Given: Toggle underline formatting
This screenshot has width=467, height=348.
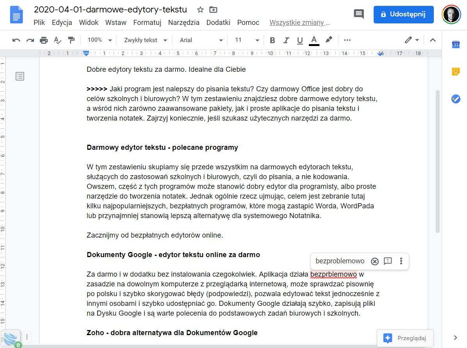Looking at the screenshot, I should coord(300,40).
